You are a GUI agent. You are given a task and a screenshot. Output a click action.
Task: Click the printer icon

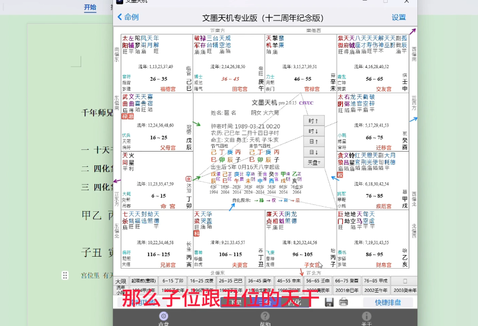tap(343, 302)
